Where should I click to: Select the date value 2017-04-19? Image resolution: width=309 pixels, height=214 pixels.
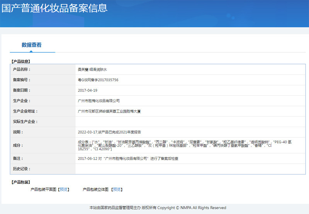pos(88,90)
